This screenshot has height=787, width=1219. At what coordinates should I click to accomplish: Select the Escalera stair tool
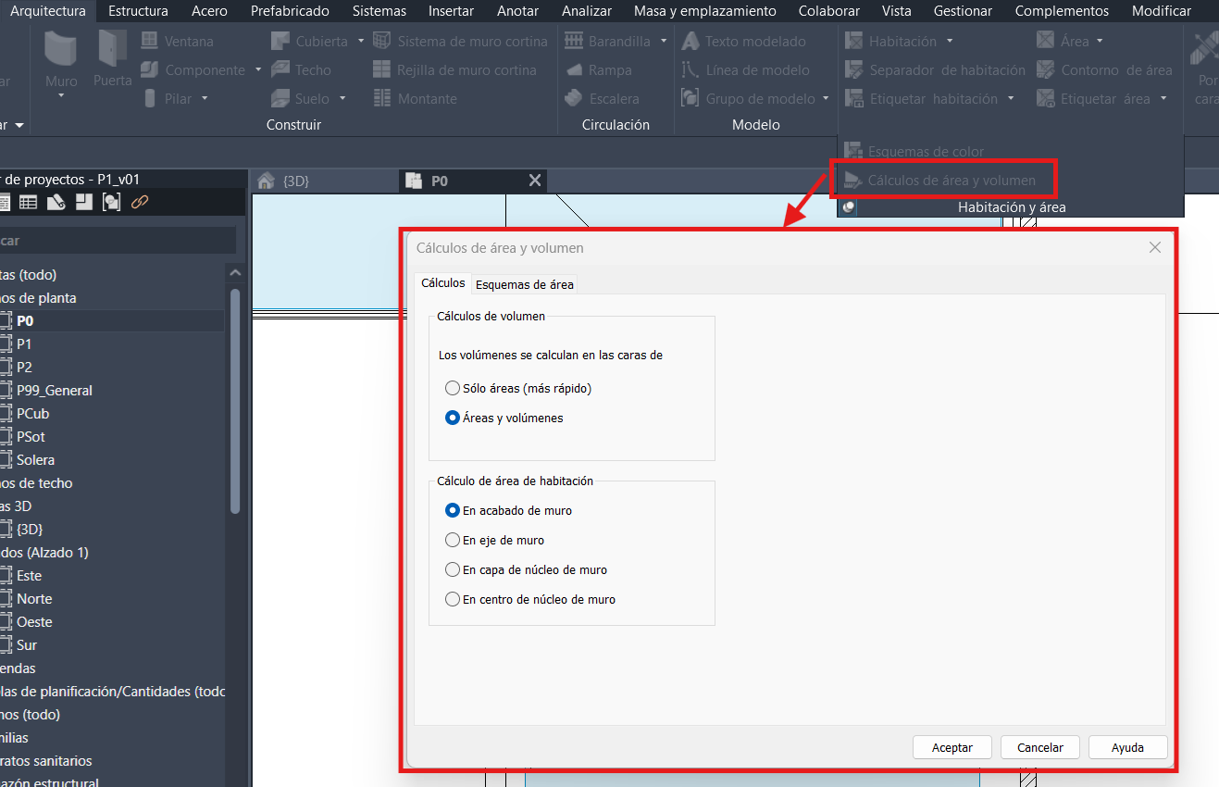point(574,99)
